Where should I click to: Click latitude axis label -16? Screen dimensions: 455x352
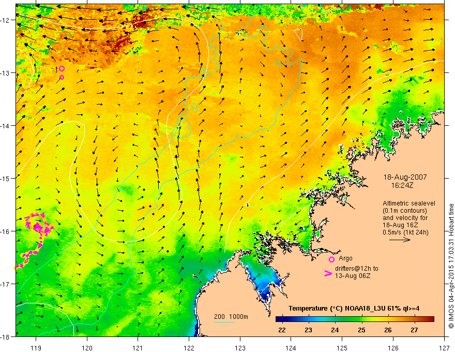[5, 231]
